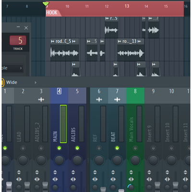
Task: Close the small track panel window
Action: coord(26,28)
